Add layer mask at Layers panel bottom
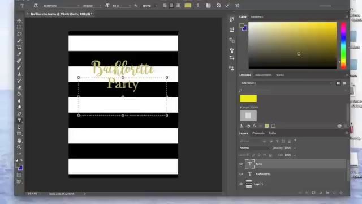This screenshot has width=362, height=204. coord(313,193)
